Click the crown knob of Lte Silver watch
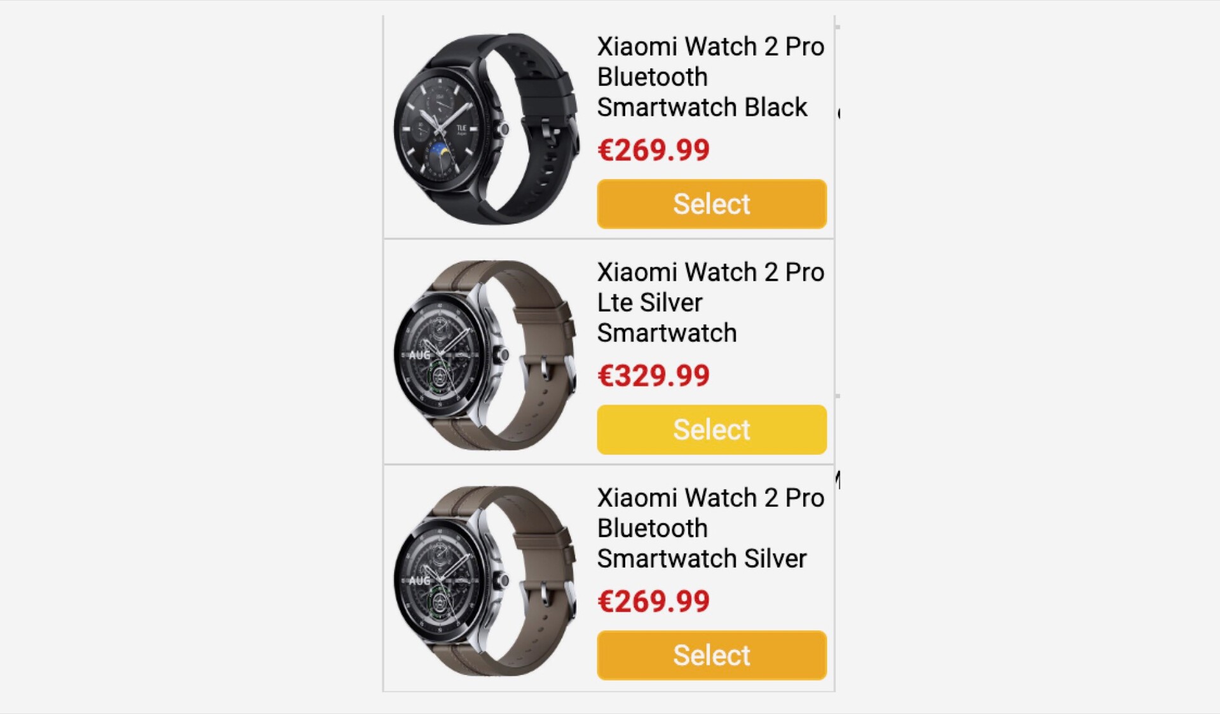 click(504, 355)
